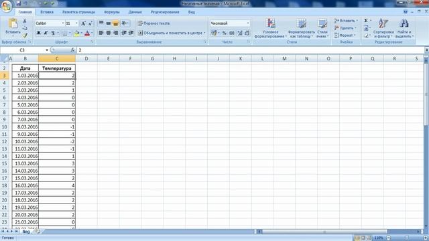Click the accounting currency format icon

click(x=213, y=33)
